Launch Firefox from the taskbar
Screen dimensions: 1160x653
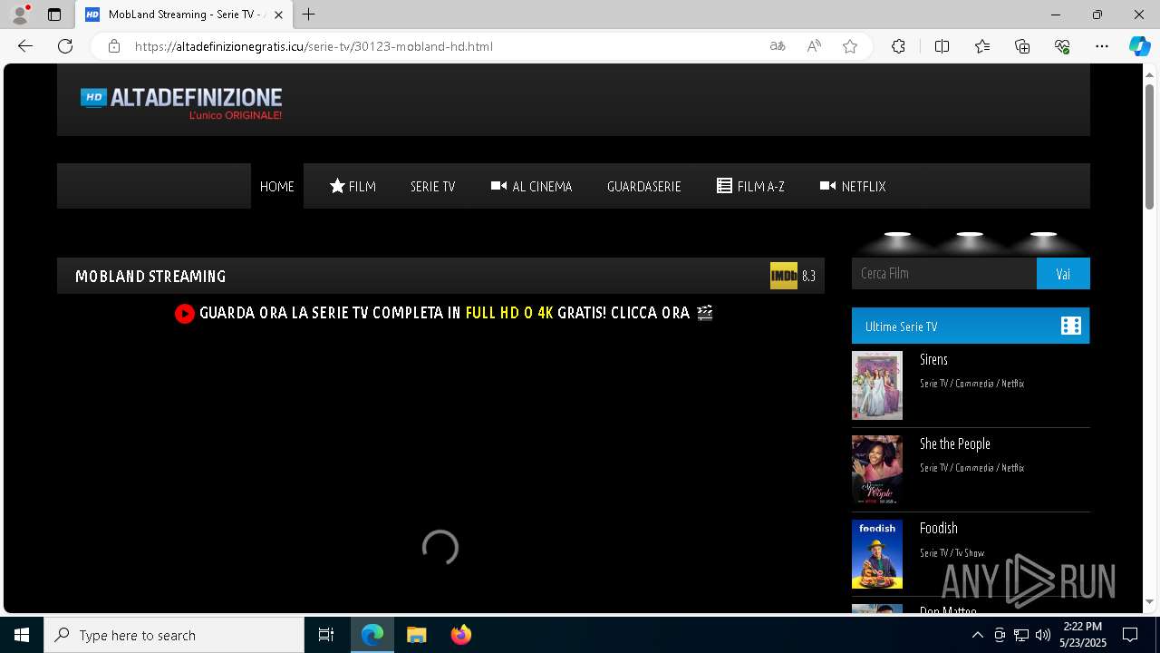click(x=460, y=635)
